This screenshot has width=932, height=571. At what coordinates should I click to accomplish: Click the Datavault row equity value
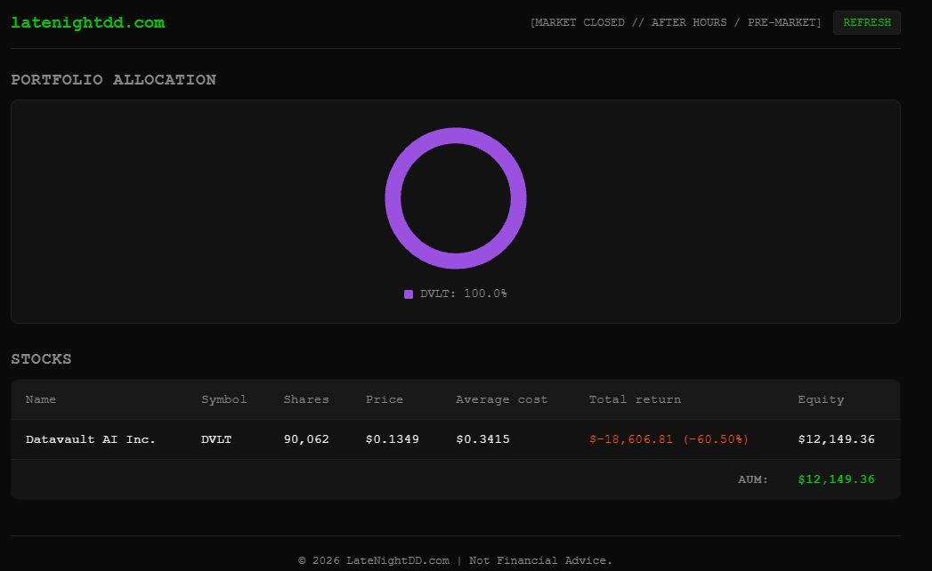pos(836,439)
